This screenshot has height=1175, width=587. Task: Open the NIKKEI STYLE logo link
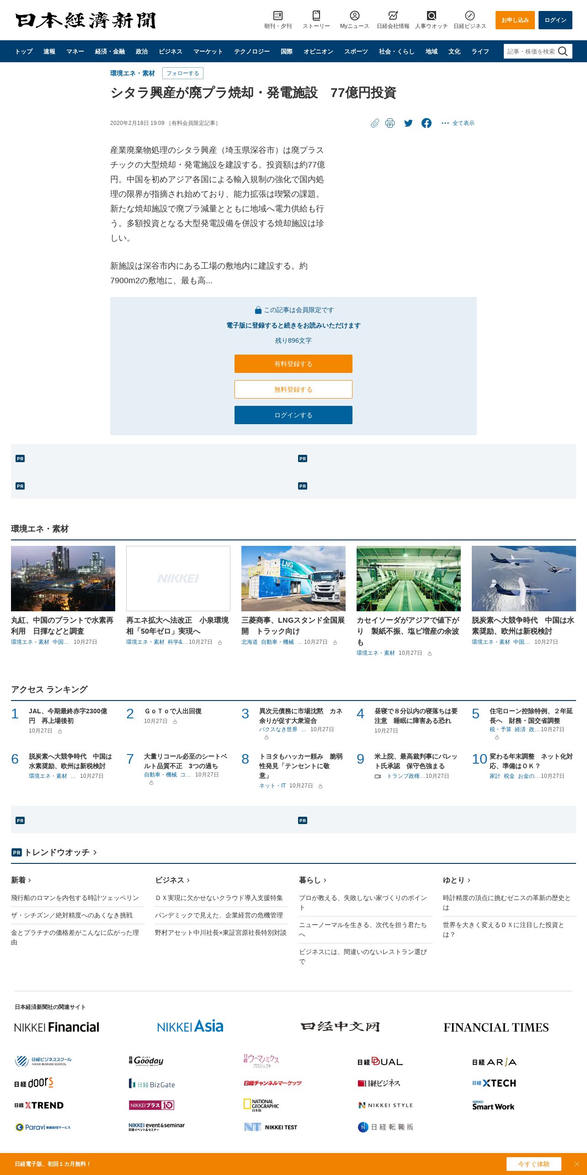tap(385, 1105)
